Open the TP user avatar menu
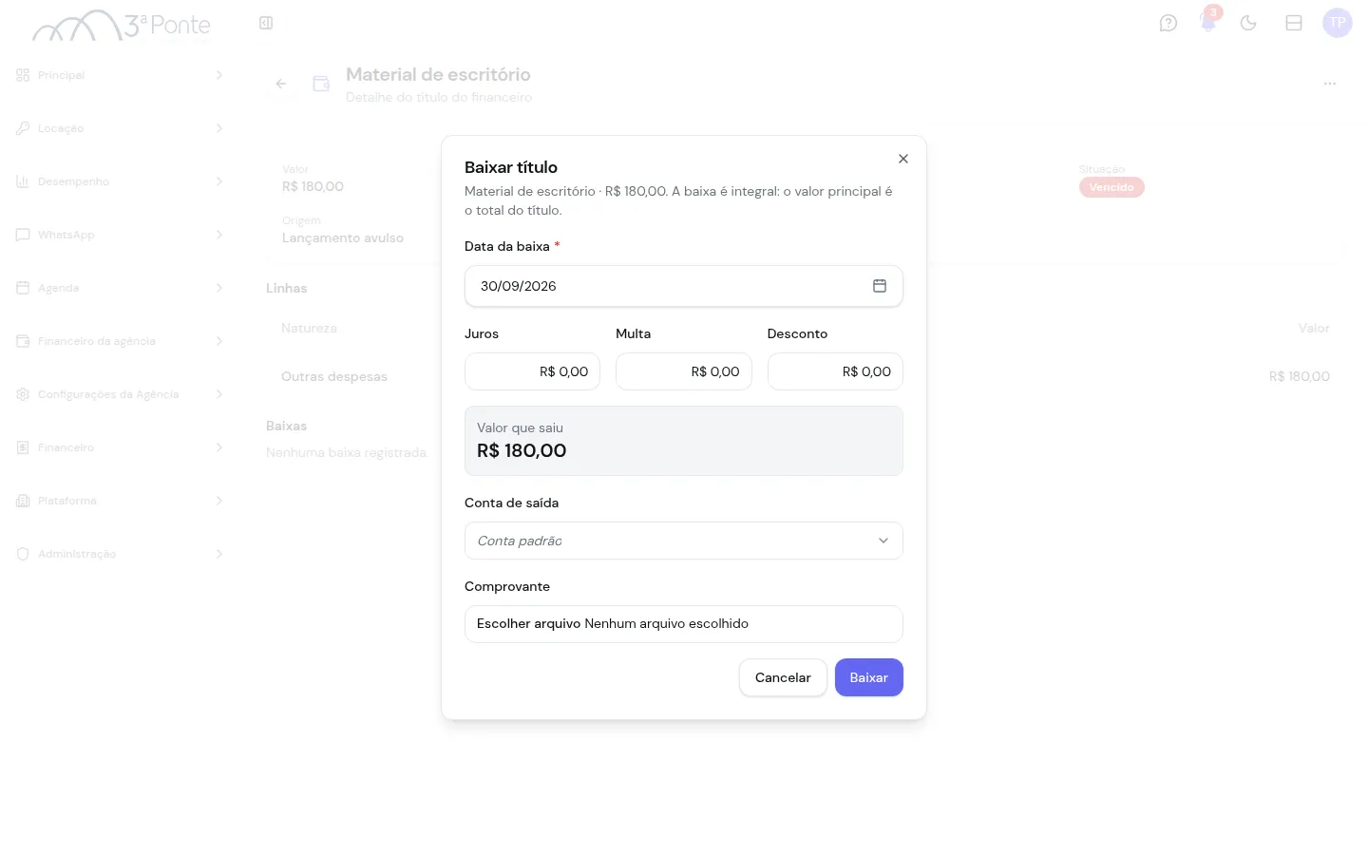The image size is (1368, 855). point(1338,23)
